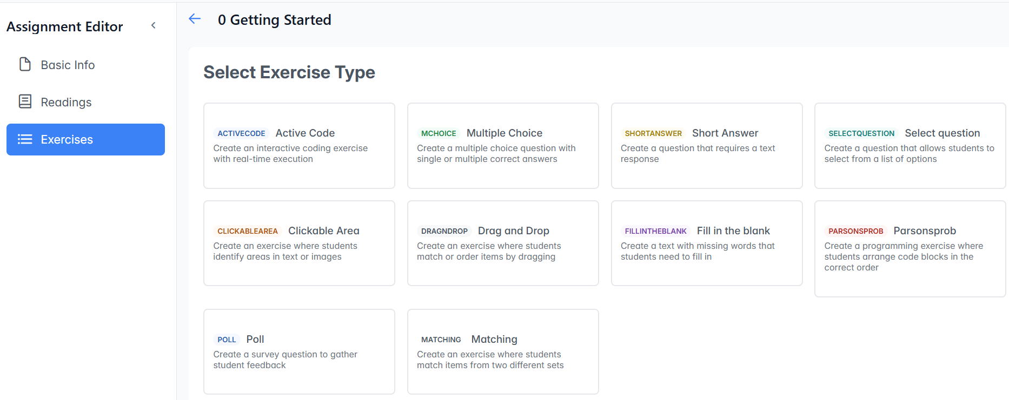Choose the Drag and Drop exercise card
Screen dimensions: 1009x400
(503, 243)
